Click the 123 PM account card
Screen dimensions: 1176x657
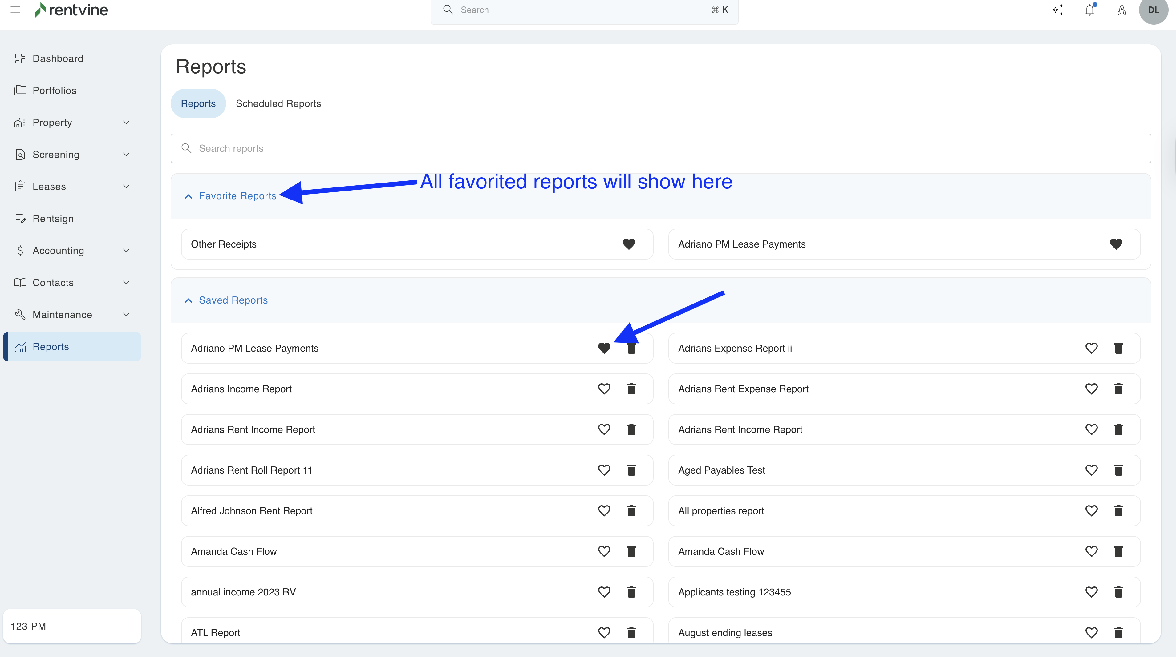(x=72, y=626)
